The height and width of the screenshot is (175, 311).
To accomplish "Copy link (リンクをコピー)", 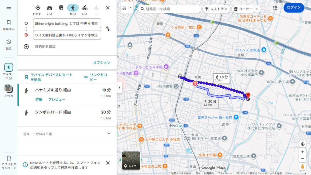I will [96, 77].
